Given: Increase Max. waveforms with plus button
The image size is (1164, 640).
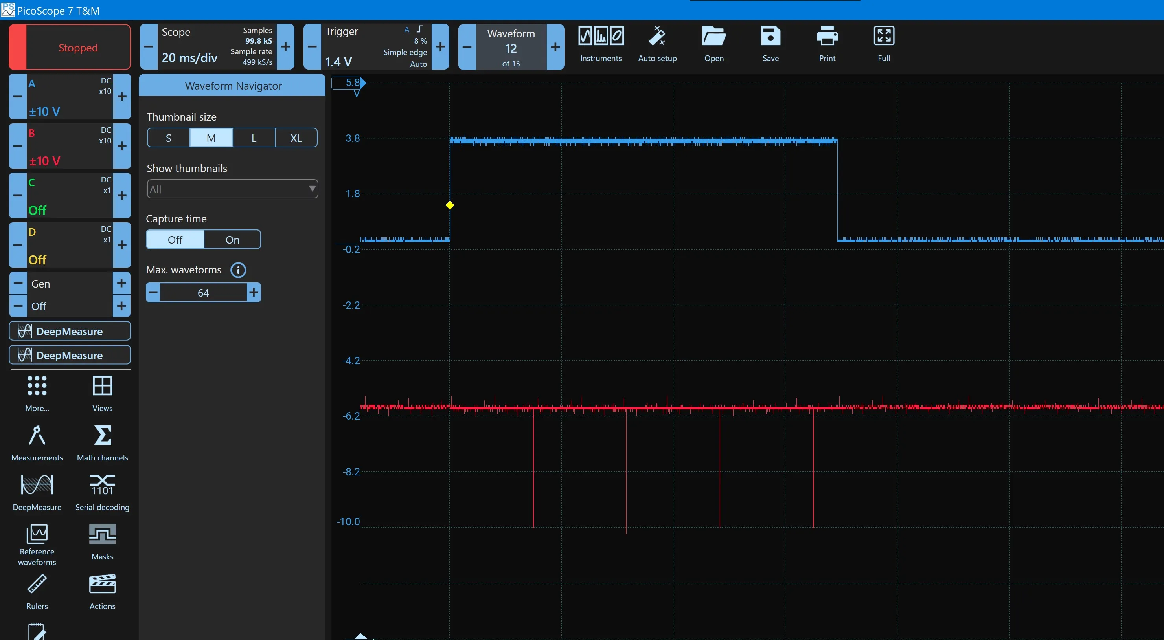Looking at the screenshot, I should tap(254, 293).
